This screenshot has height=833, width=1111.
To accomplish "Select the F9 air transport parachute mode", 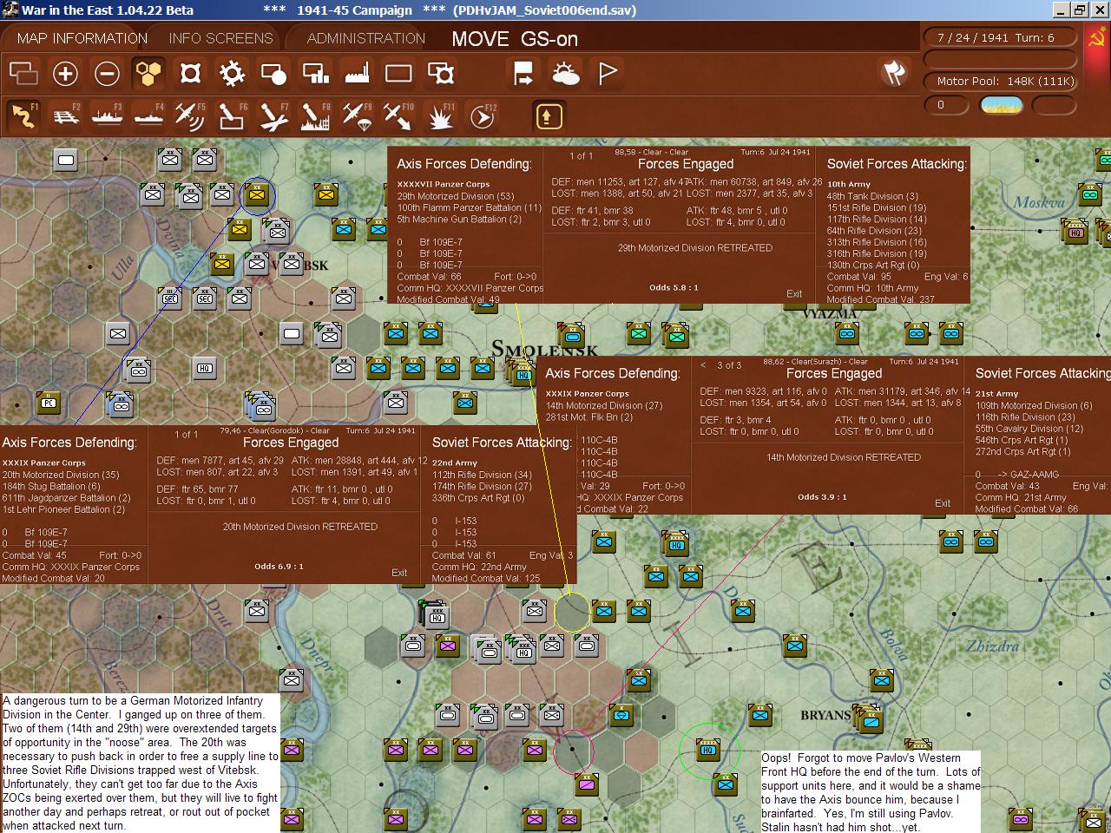I will tap(357, 115).
